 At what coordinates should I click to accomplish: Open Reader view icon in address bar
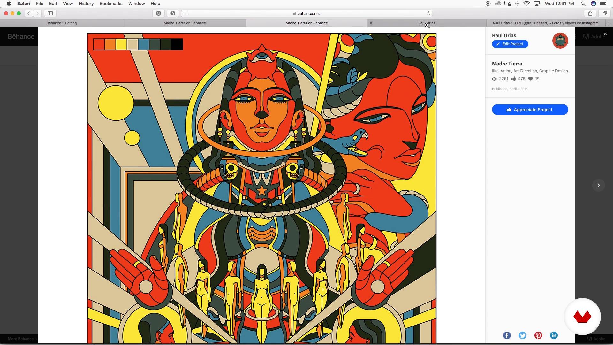click(186, 13)
